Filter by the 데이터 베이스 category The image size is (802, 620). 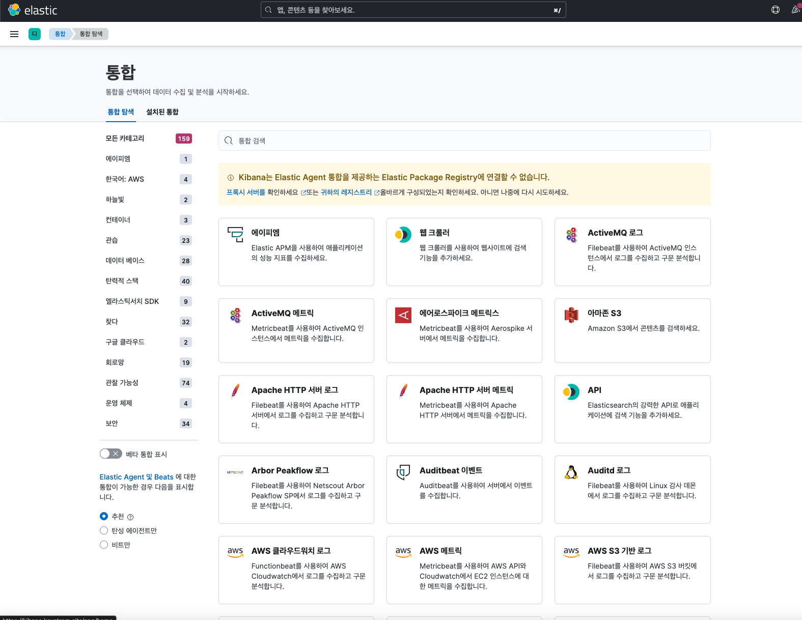(149, 261)
